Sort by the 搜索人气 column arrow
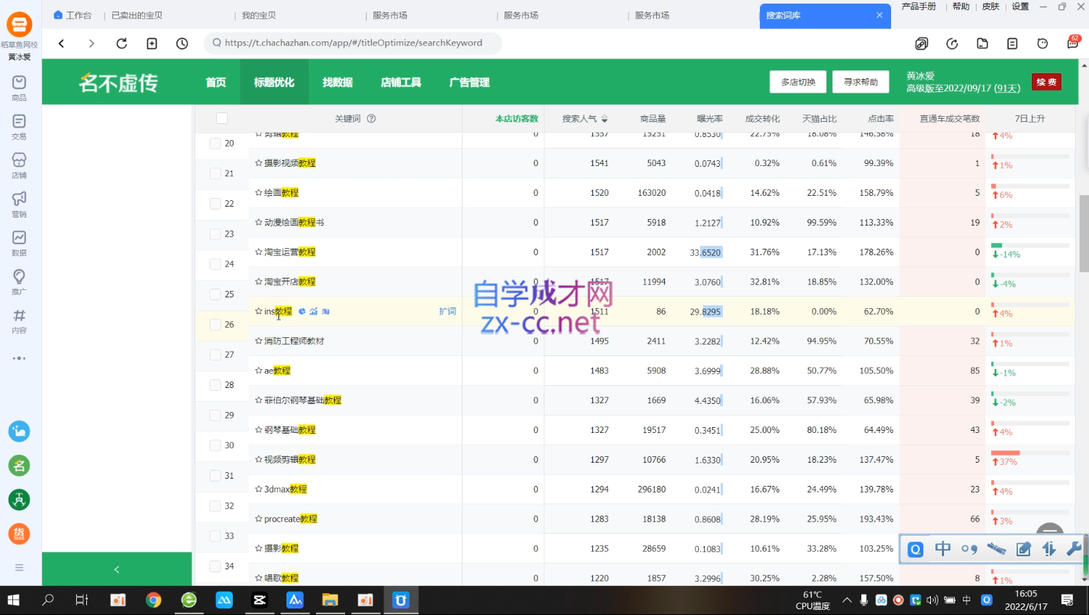The height and width of the screenshot is (615, 1089). (605, 119)
